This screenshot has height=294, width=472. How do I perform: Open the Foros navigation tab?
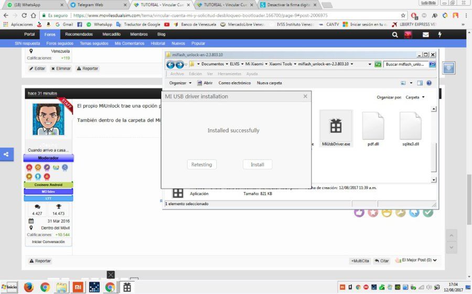[50, 34]
